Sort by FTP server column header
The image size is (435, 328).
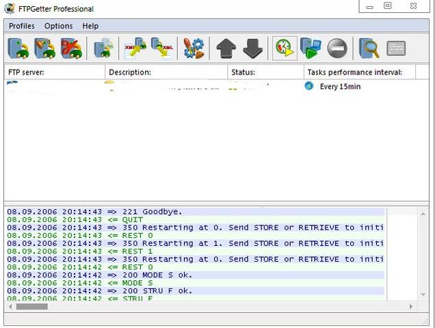tap(55, 72)
